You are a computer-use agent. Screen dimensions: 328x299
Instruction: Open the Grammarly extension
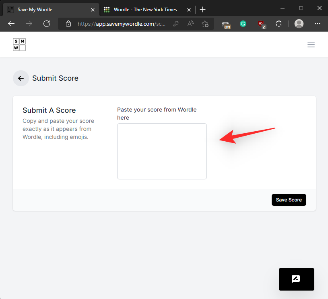[243, 24]
